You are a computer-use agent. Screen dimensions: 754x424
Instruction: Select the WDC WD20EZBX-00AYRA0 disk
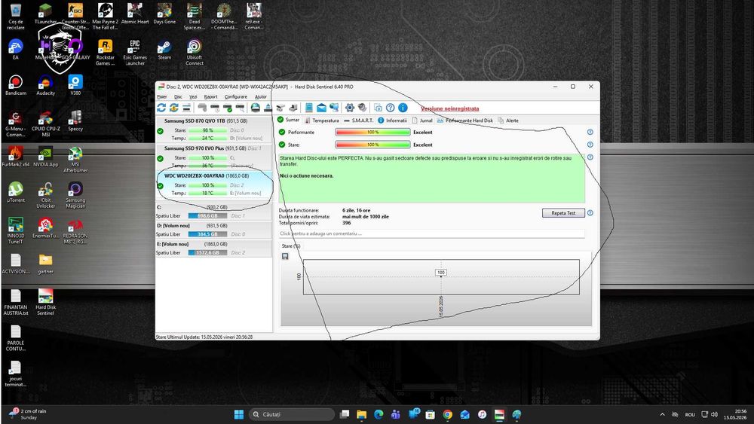point(214,185)
